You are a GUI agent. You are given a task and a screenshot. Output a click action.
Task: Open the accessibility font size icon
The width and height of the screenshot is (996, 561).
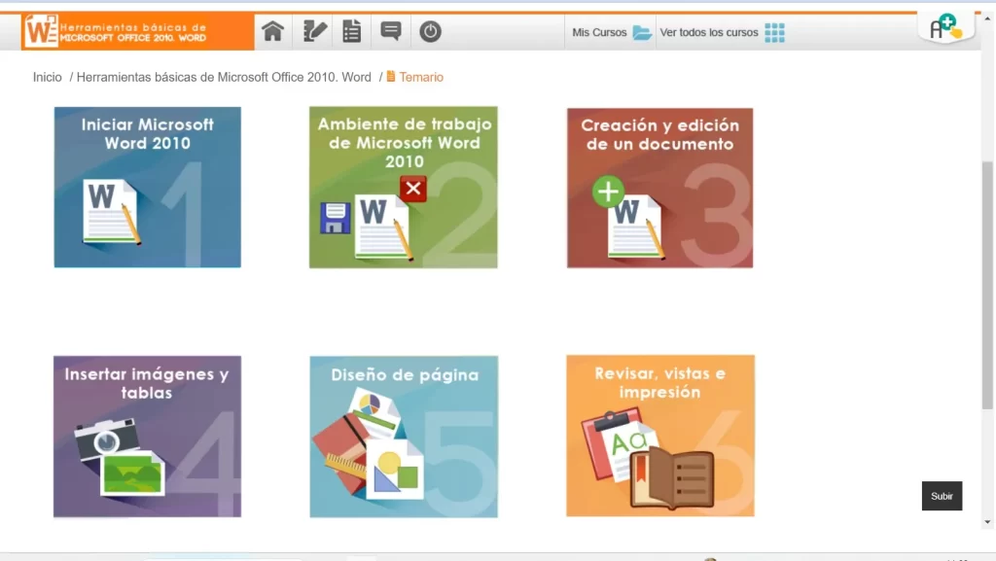945,27
